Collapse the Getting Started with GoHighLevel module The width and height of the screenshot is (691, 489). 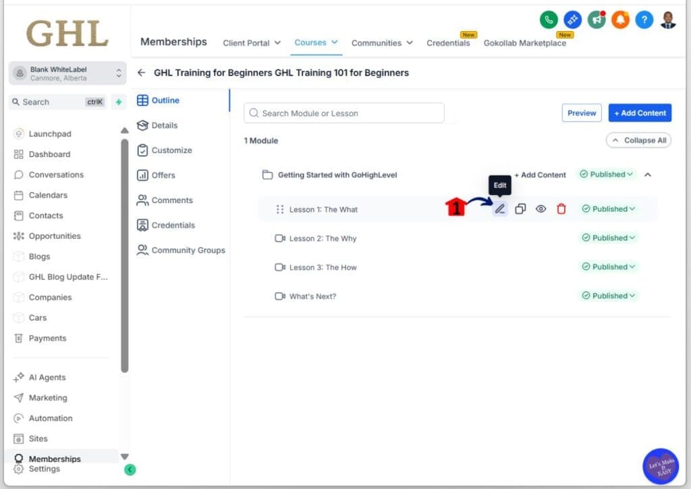coord(647,174)
